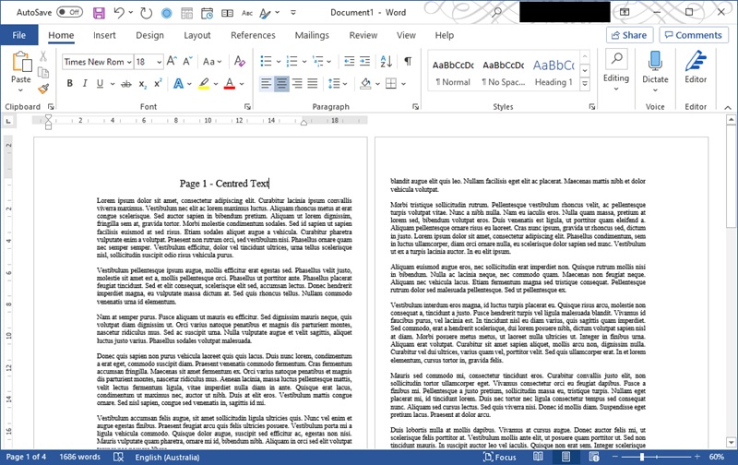The width and height of the screenshot is (738, 465).
Task: Open the font name dropdown
Action: pyautogui.click(x=129, y=62)
